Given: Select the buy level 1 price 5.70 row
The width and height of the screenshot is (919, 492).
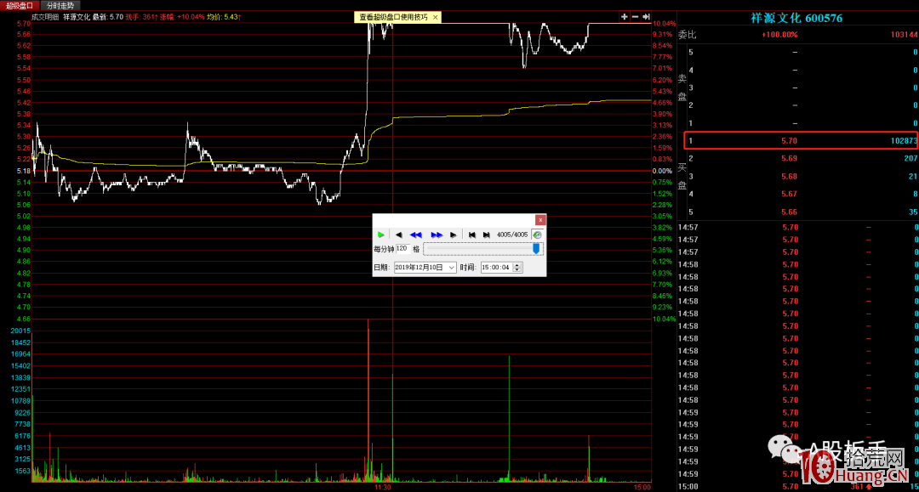Looking at the screenshot, I should [801, 141].
